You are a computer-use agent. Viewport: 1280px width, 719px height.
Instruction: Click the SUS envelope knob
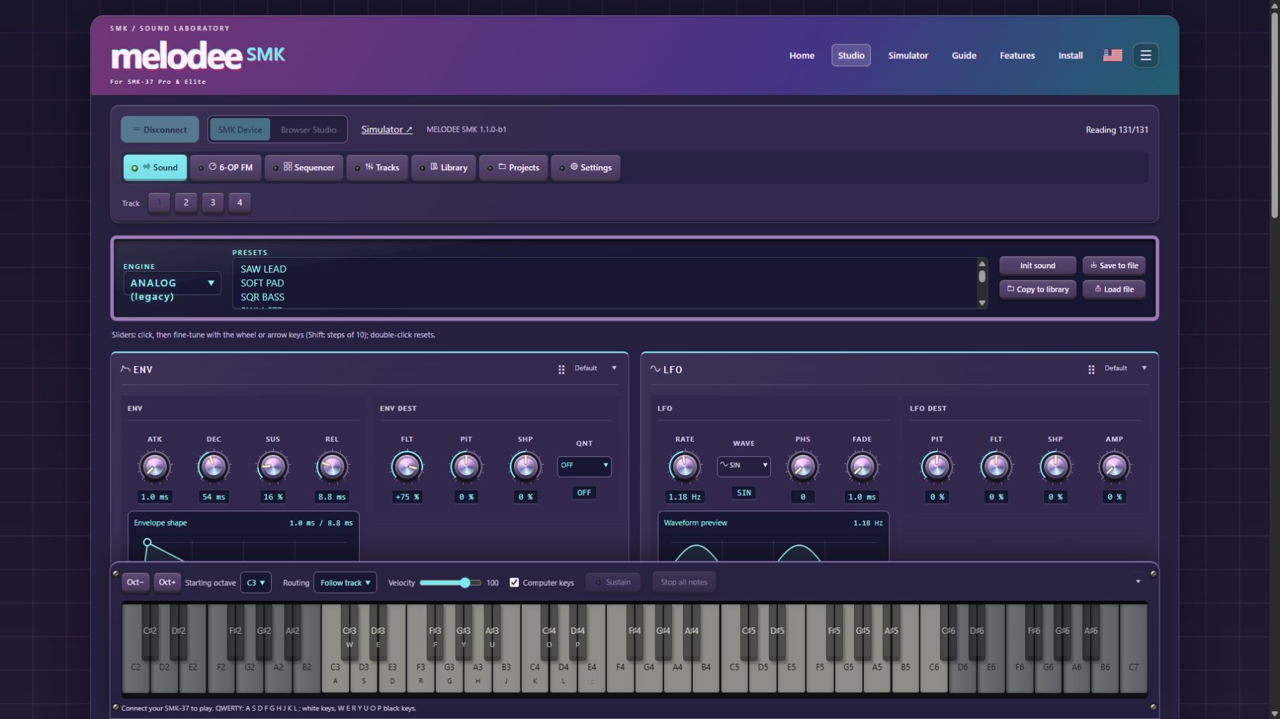[272, 466]
